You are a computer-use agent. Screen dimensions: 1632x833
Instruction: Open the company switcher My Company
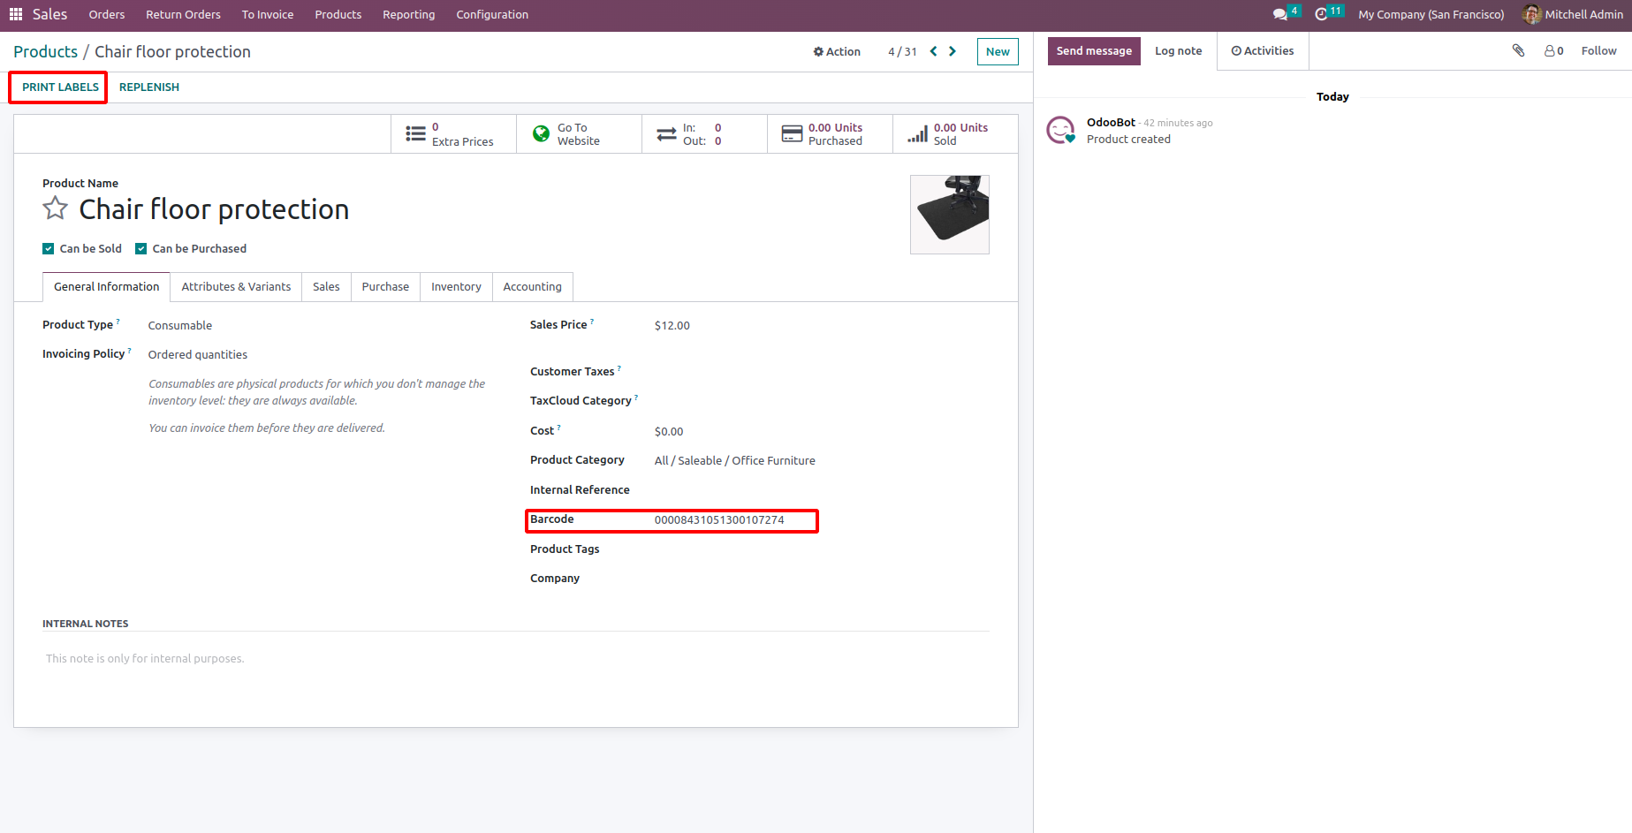1431,14
